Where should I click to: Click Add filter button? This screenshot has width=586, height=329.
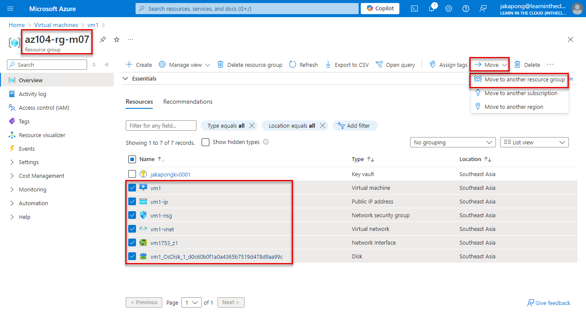[x=354, y=126]
